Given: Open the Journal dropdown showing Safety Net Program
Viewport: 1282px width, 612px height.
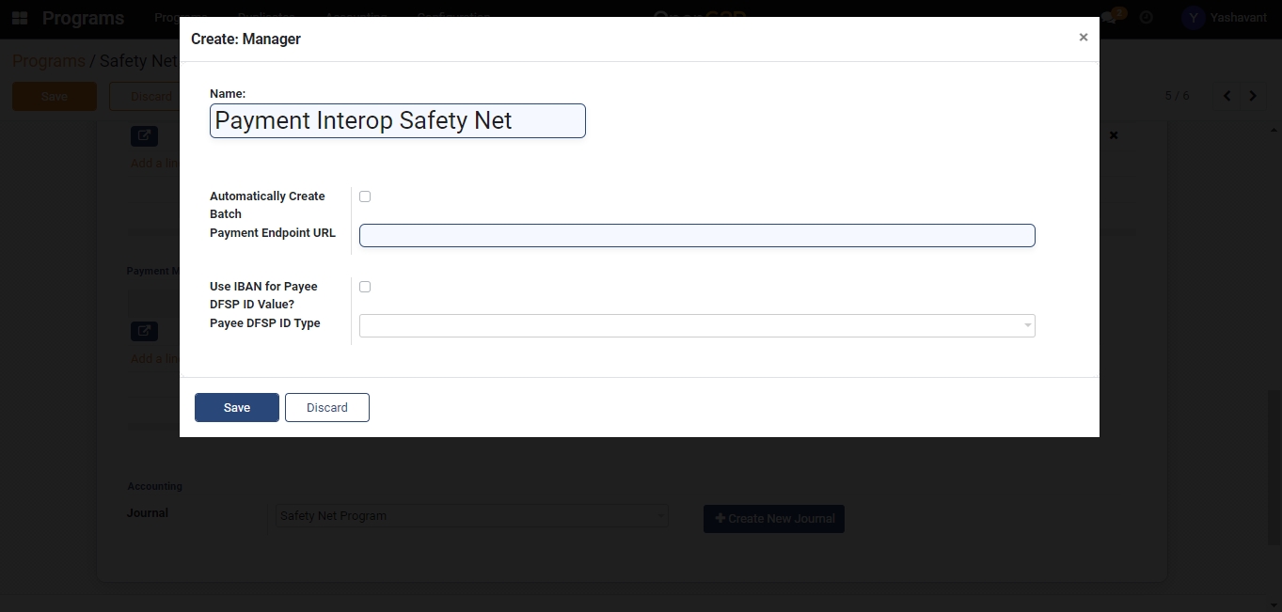Looking at the screenshot, I should point(471,516).
